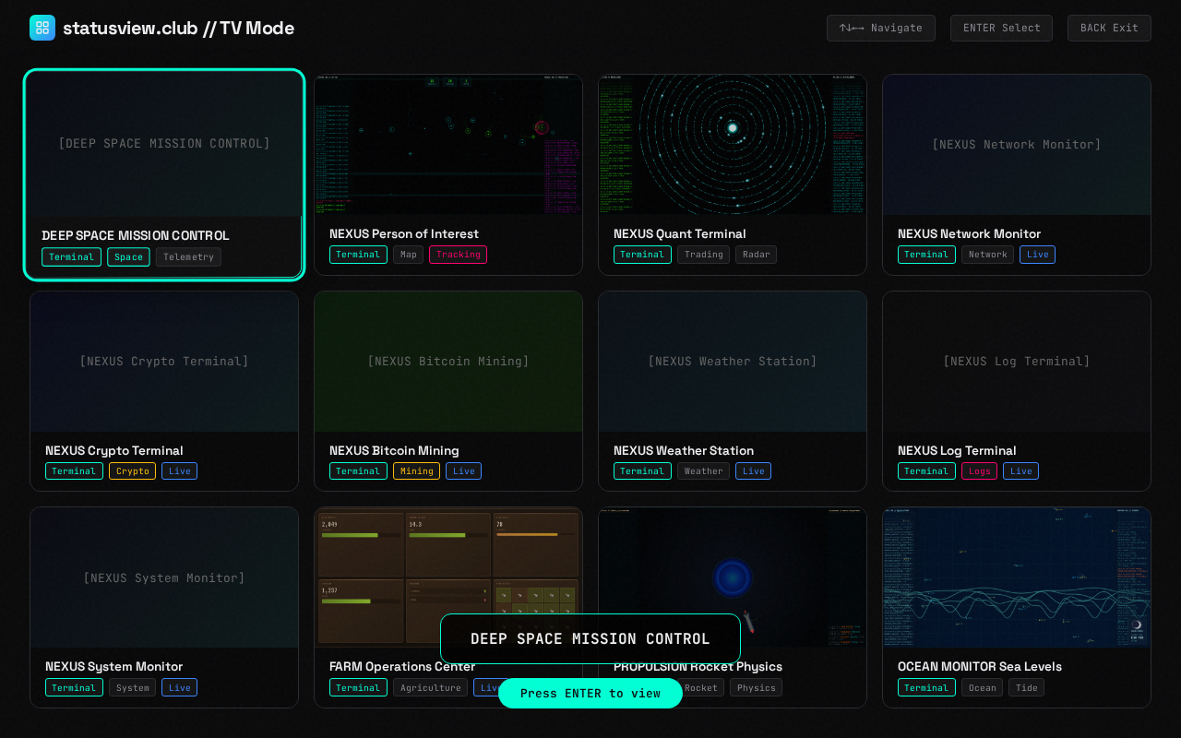Click the Navigate arrows hint button

tap(880, 28)
